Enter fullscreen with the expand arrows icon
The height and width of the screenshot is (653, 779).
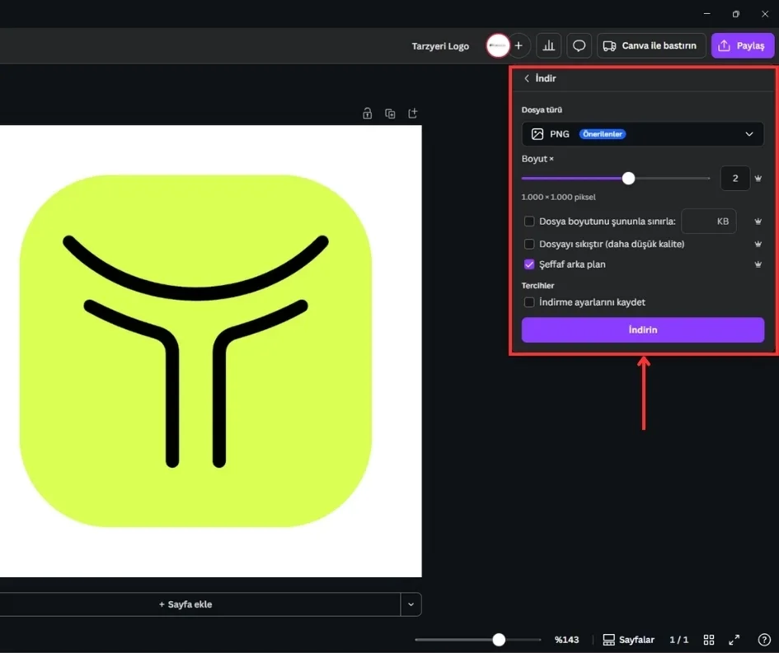click(x=734, y=640)
